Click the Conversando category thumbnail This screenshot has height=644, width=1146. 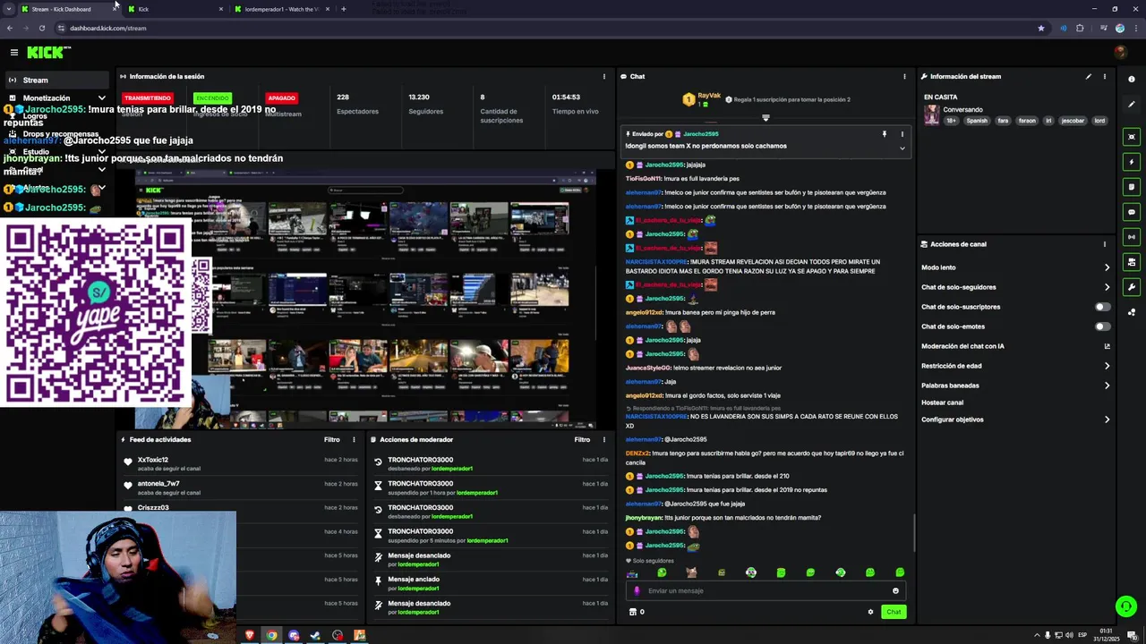click(932, 114)
